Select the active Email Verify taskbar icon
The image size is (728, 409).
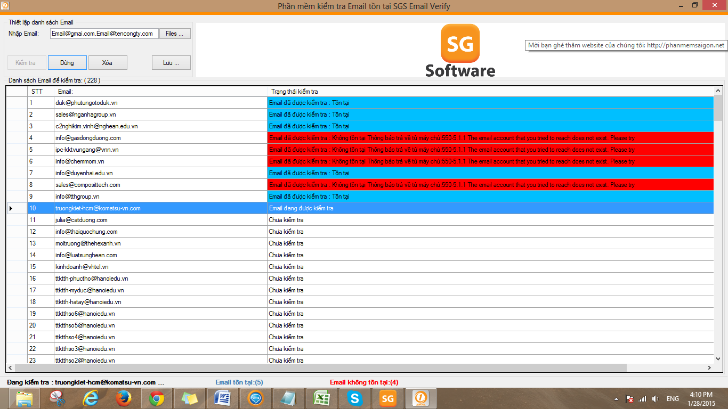tap(421, 398)
